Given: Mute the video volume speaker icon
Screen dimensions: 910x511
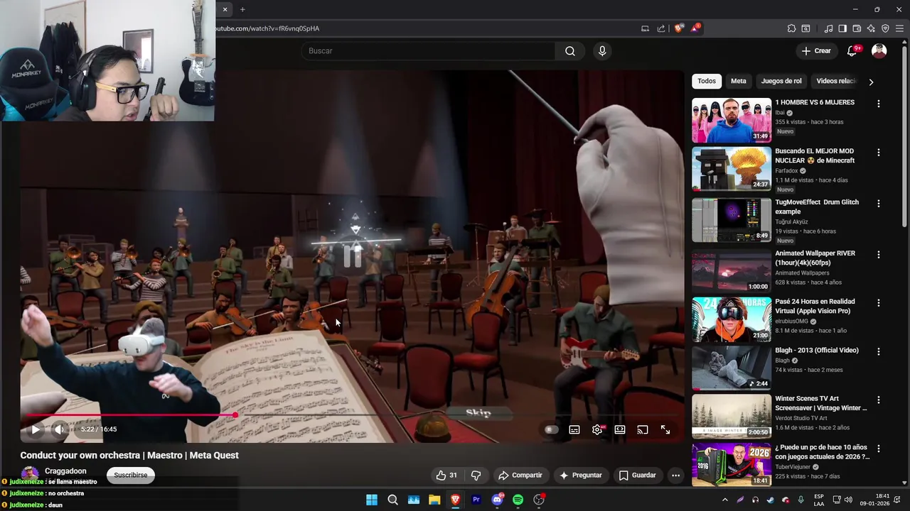Looking at the screenshot, I should 60,429.
